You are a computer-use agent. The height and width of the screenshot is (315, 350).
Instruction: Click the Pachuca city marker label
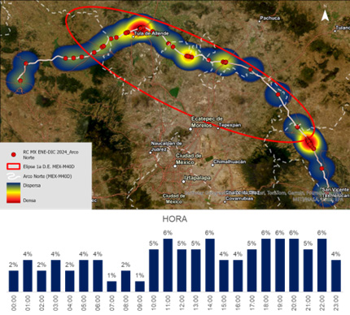[x=270, y=18]
